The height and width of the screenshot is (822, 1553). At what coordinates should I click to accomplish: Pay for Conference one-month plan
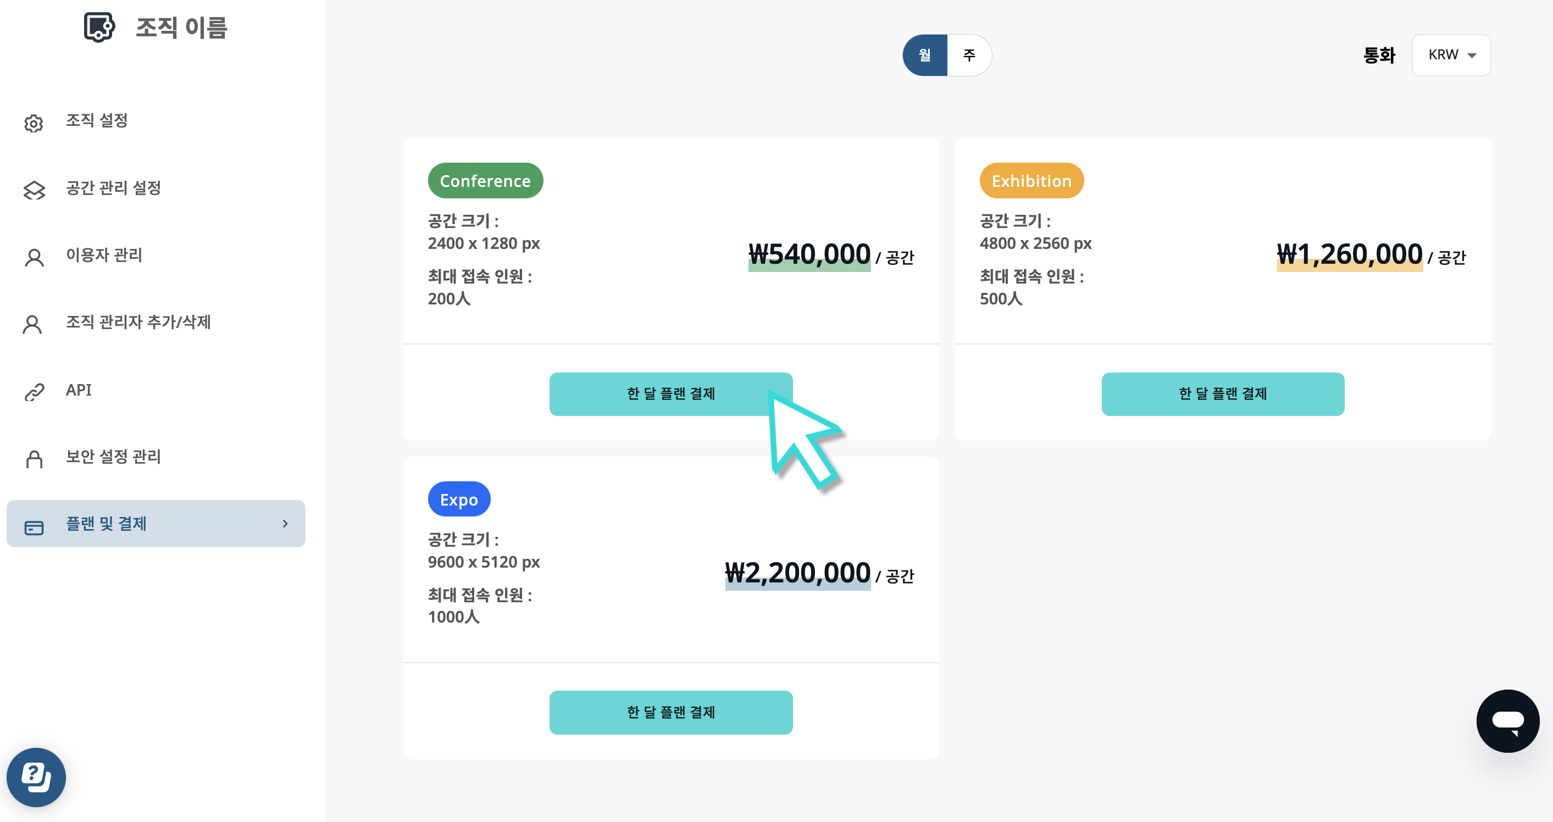pos(670,393)
